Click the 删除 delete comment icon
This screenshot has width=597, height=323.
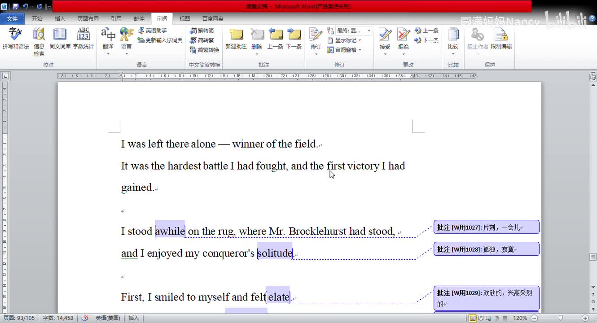pos(257,35)
